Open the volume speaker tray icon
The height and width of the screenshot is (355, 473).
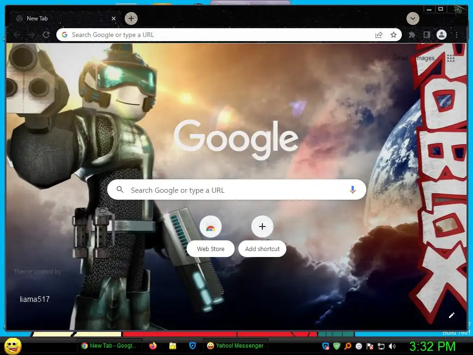(x=392, y=346)
